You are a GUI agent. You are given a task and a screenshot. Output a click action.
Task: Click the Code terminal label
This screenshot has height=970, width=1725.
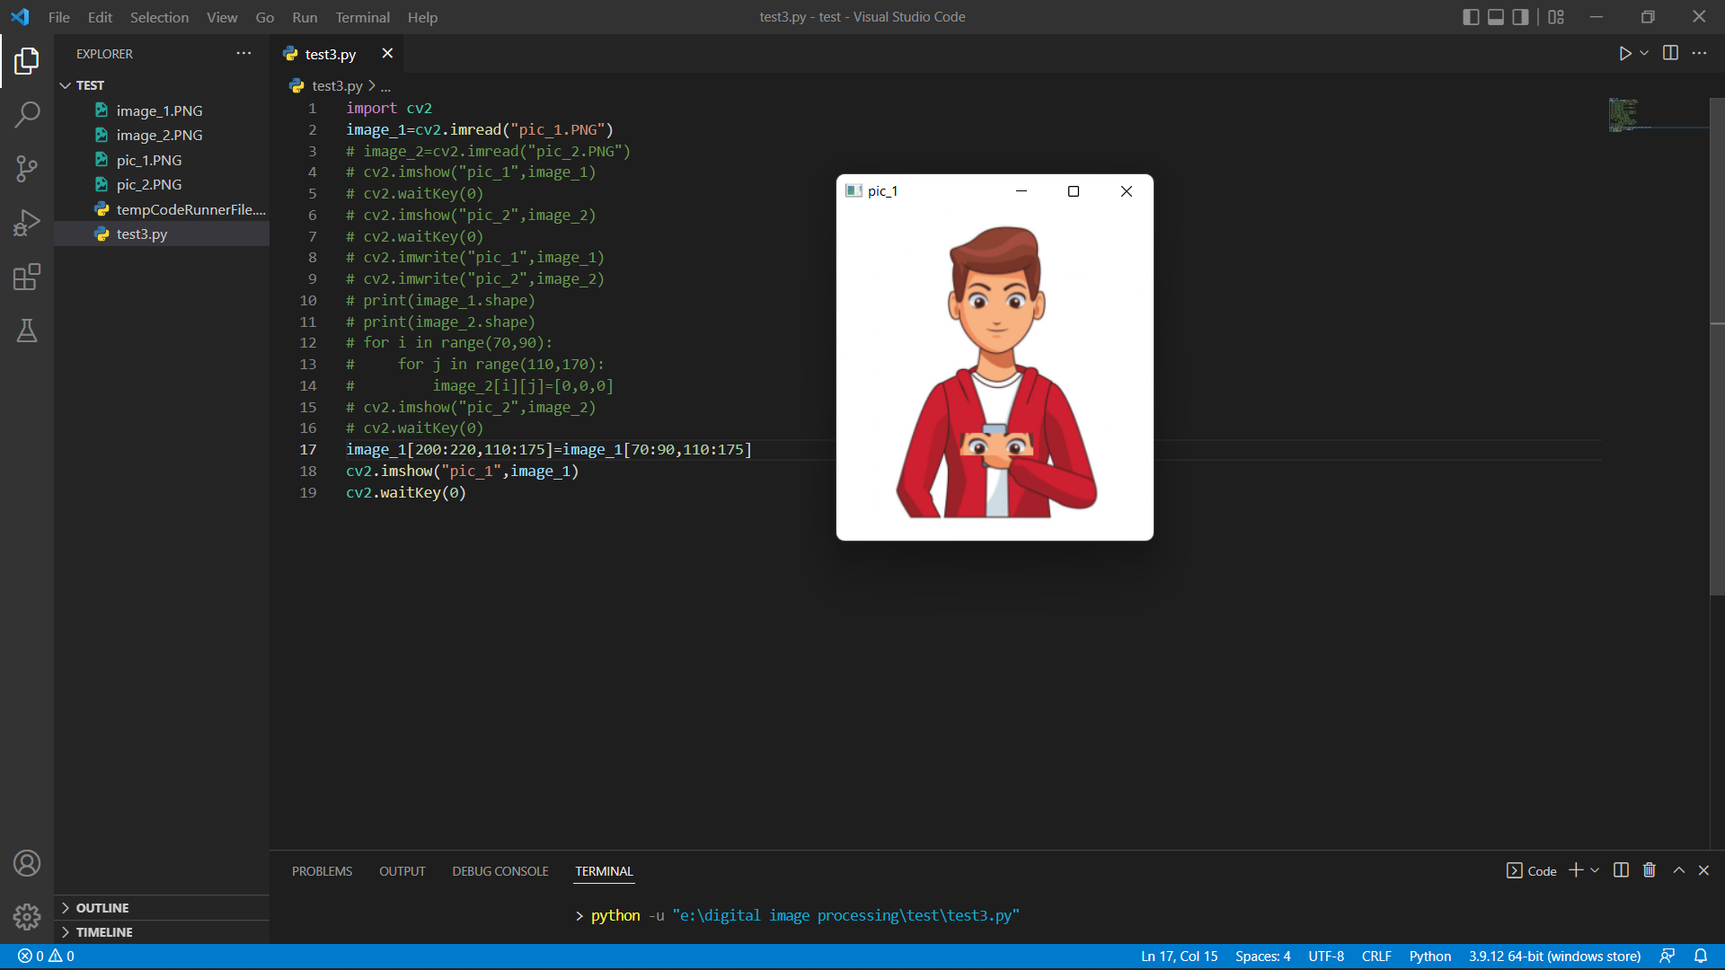1531,871
